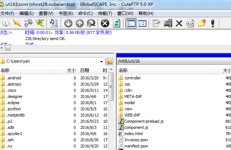Open the 帮助(H) menu
Viewport: 231px width, 150px height.
(x=146, y=13)
